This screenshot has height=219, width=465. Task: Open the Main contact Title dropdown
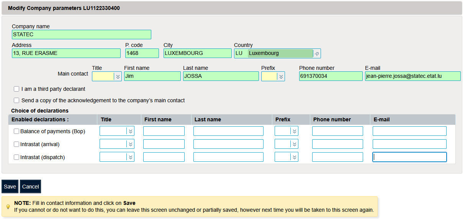[x=118, y=77]
